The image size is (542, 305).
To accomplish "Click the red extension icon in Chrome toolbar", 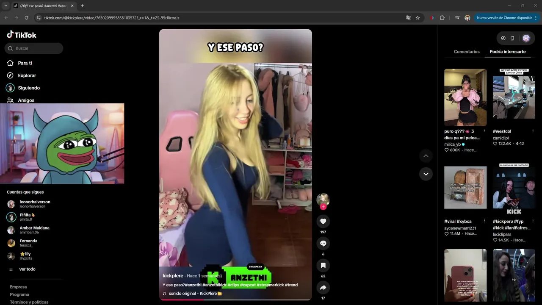I will click(432, 18).
